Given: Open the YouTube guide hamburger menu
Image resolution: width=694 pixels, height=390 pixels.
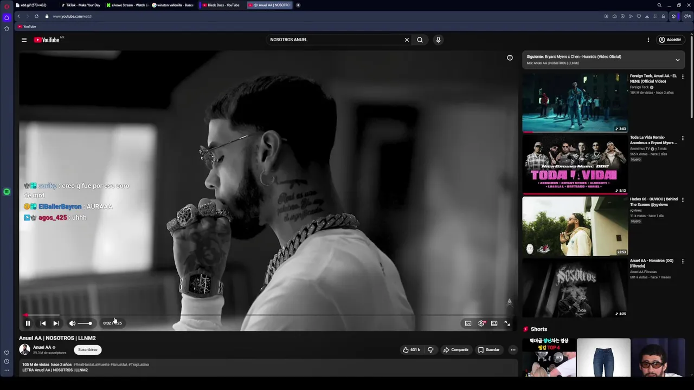Looking at the screenshot, I should [x=24, y=40].
